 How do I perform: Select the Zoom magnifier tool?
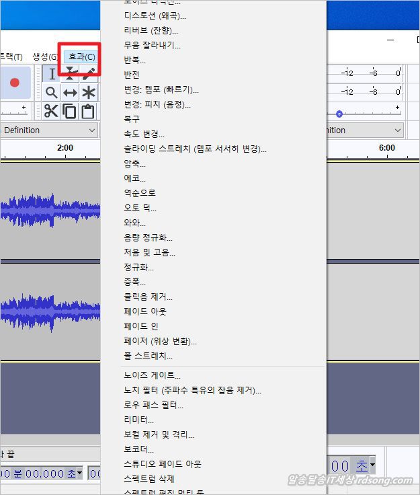[52, 93]
